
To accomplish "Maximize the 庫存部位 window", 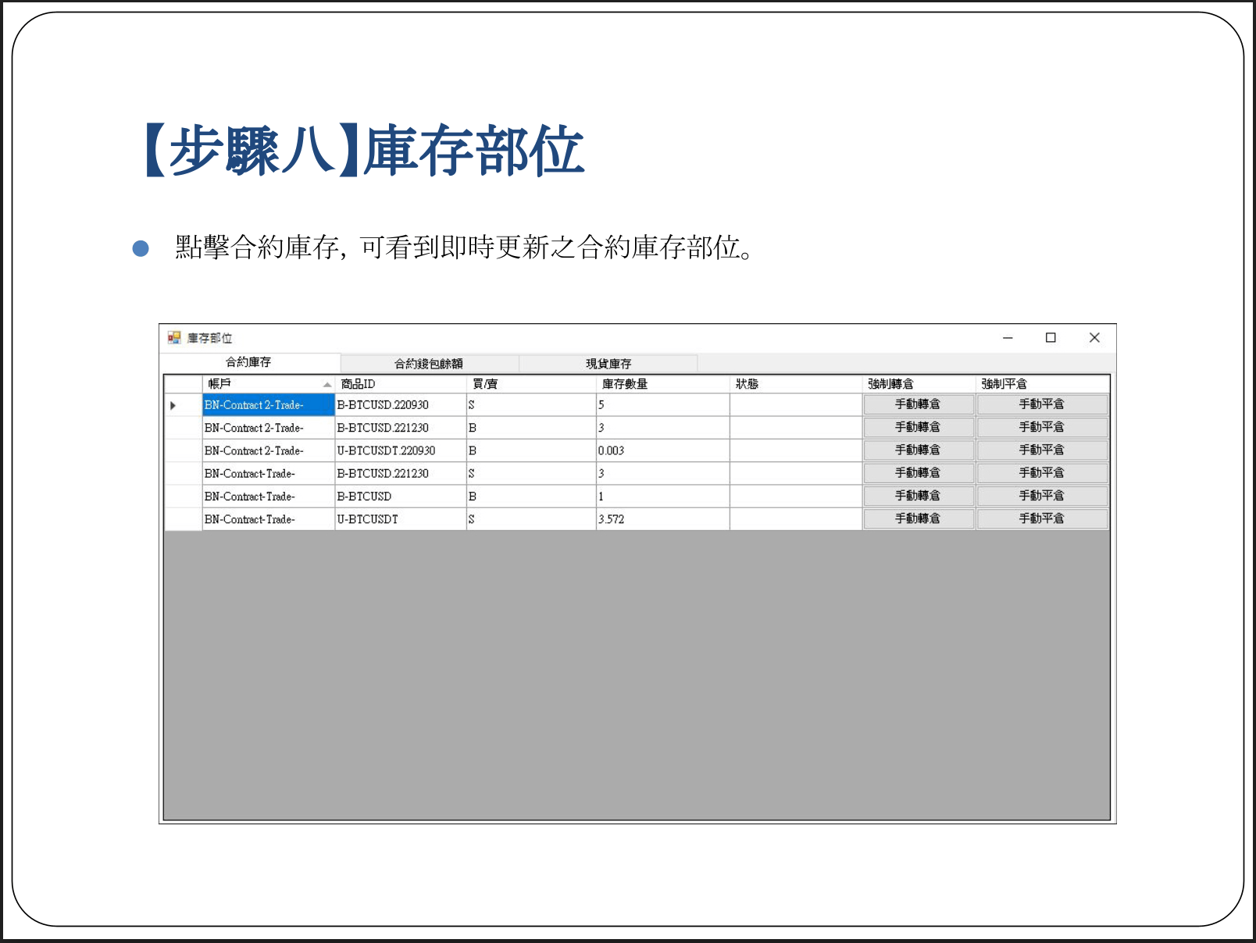I will pos(1051,337).
